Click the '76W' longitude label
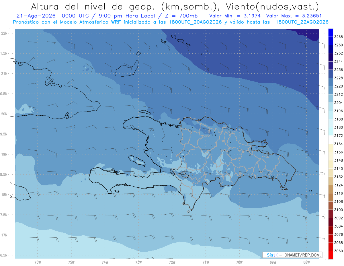344x266 pixels. tap(38, 262)
